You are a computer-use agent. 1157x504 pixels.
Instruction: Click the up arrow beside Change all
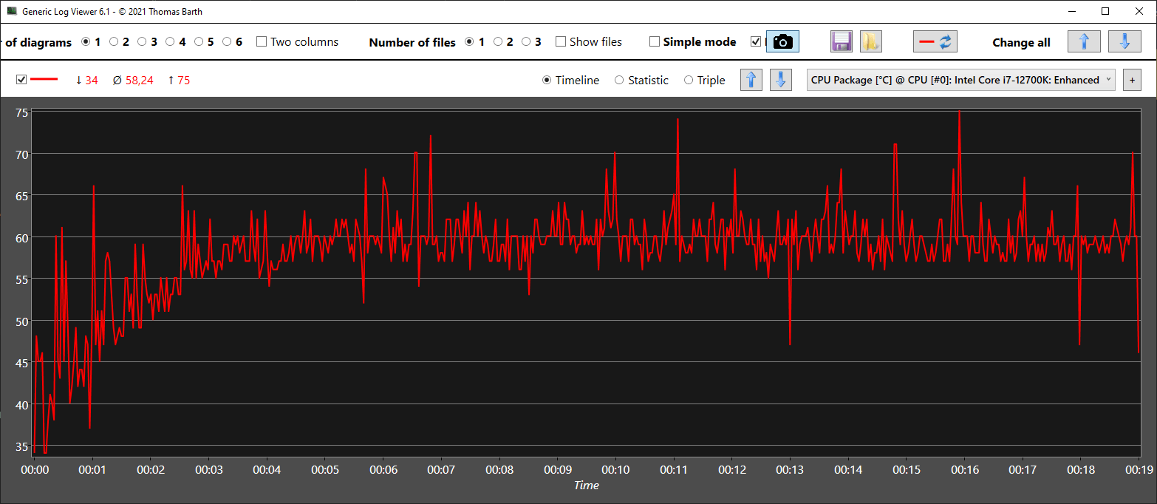(1083, 42)
